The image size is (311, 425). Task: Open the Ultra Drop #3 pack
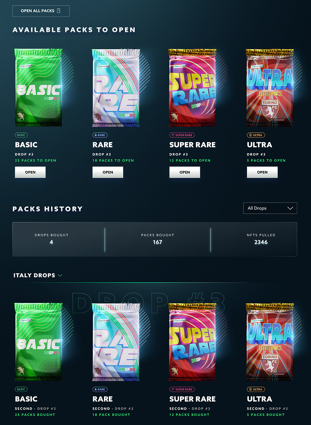tap(262, 172)
